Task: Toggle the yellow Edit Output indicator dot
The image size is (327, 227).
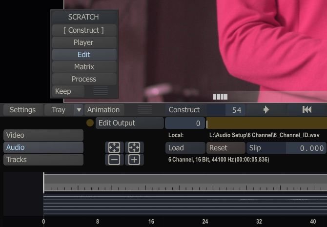Action: 90,123
